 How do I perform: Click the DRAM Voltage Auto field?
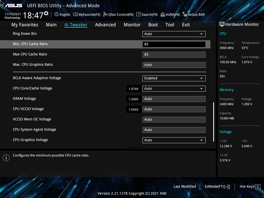174,99
